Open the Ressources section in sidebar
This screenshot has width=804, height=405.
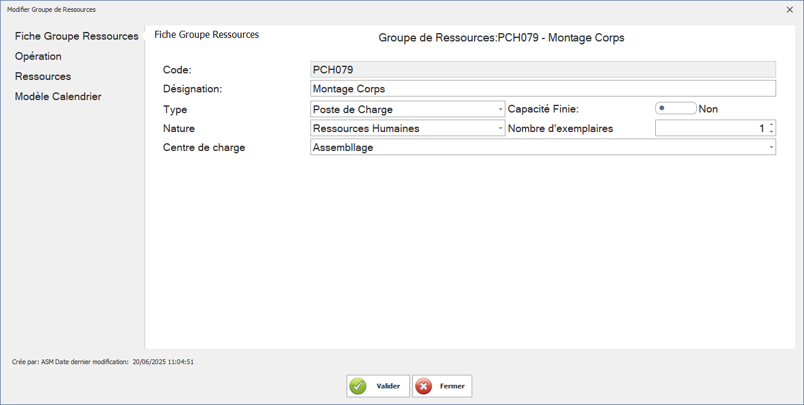click(43, 76)
